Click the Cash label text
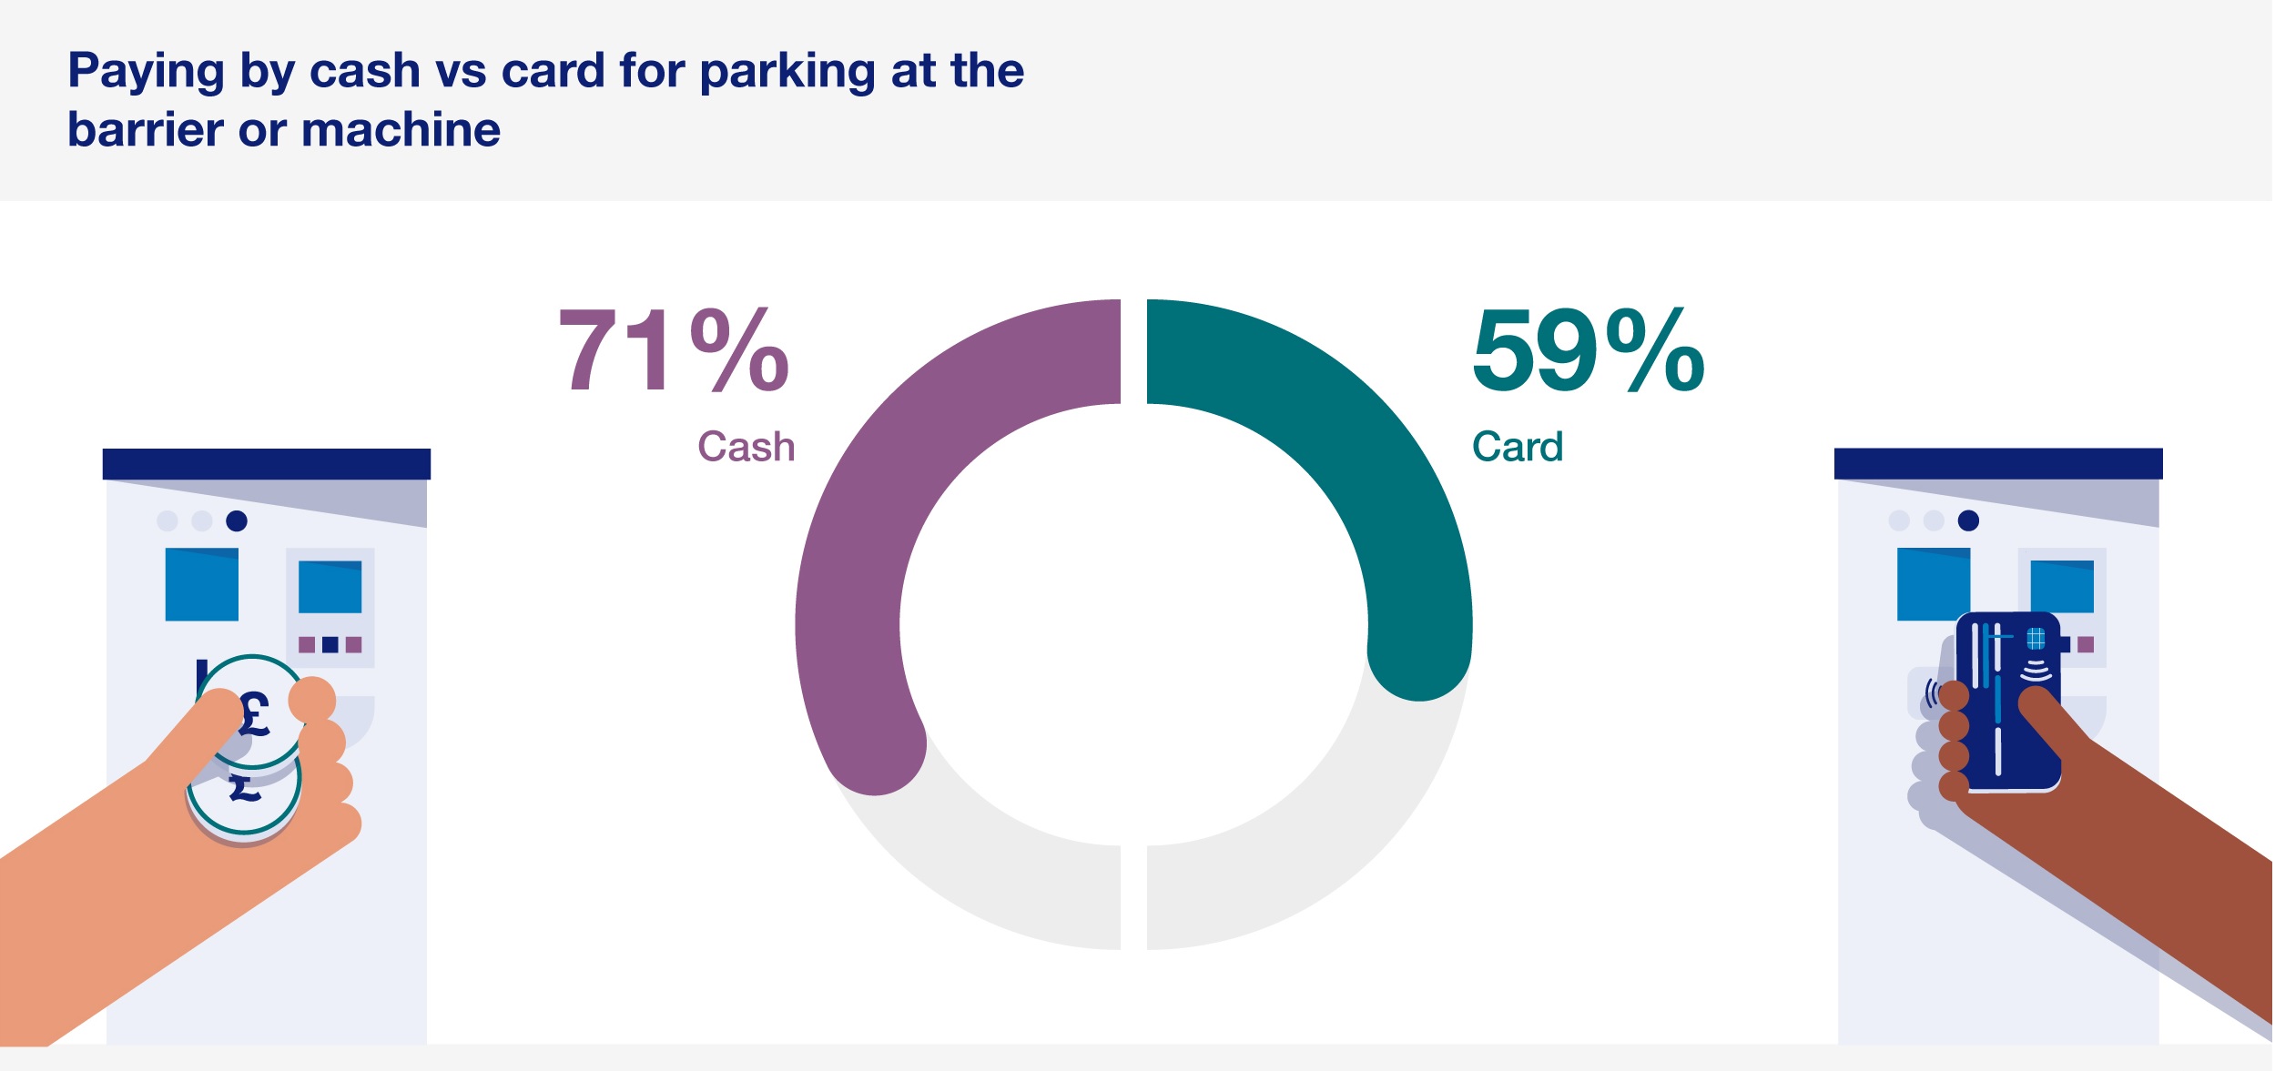This screenshot has width=2275, height=1071. 746,447
